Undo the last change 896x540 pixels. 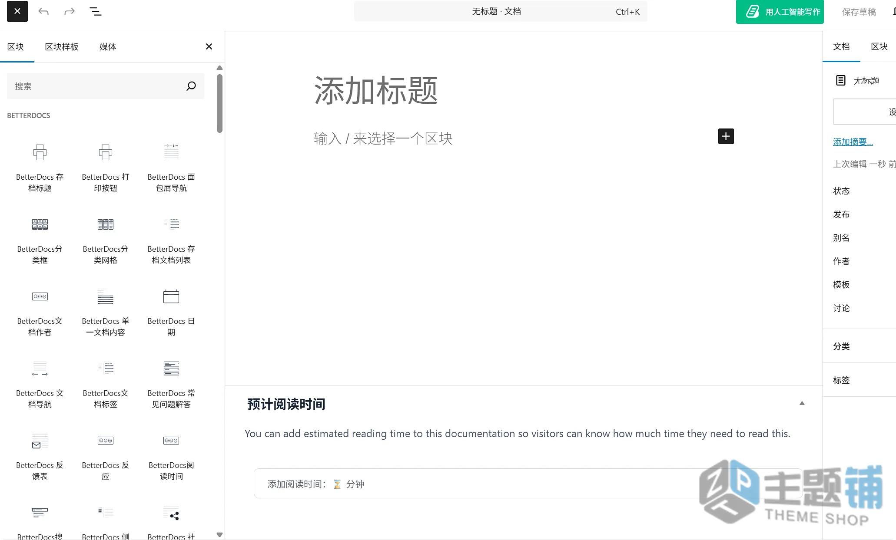(43, 11)
